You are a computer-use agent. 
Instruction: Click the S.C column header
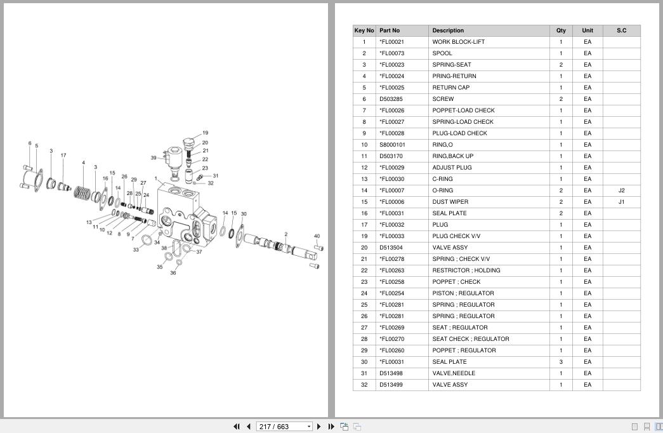(x=622, y=30)
